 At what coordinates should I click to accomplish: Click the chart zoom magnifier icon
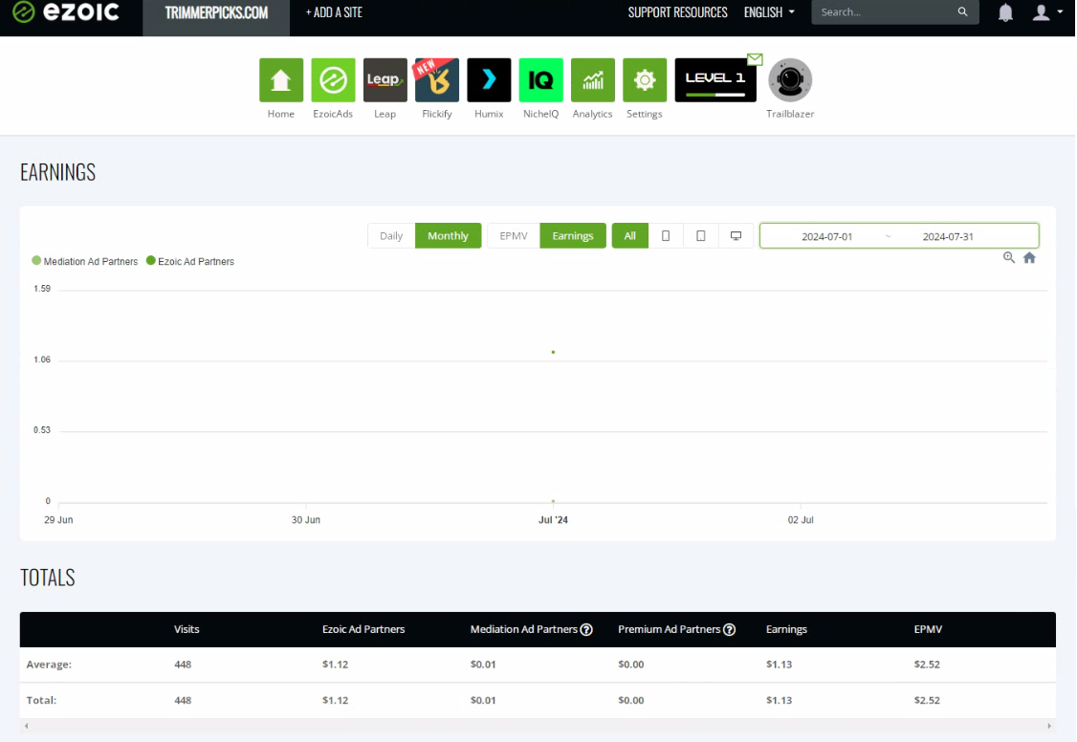point(1008,257)
